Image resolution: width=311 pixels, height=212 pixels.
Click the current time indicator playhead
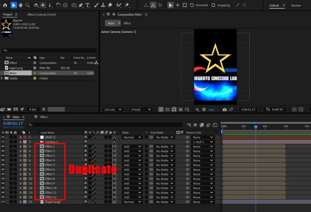click(256, 127)
